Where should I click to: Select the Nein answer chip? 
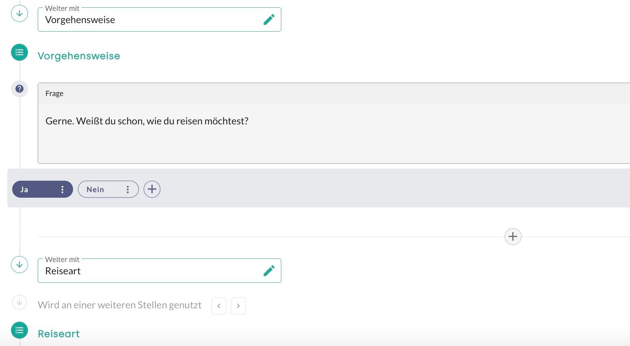click(97, 190)
